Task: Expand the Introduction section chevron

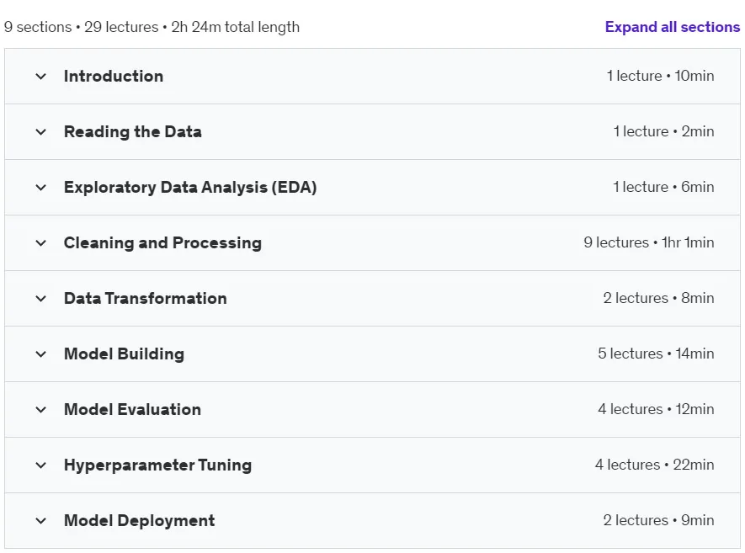Action: 41,76
